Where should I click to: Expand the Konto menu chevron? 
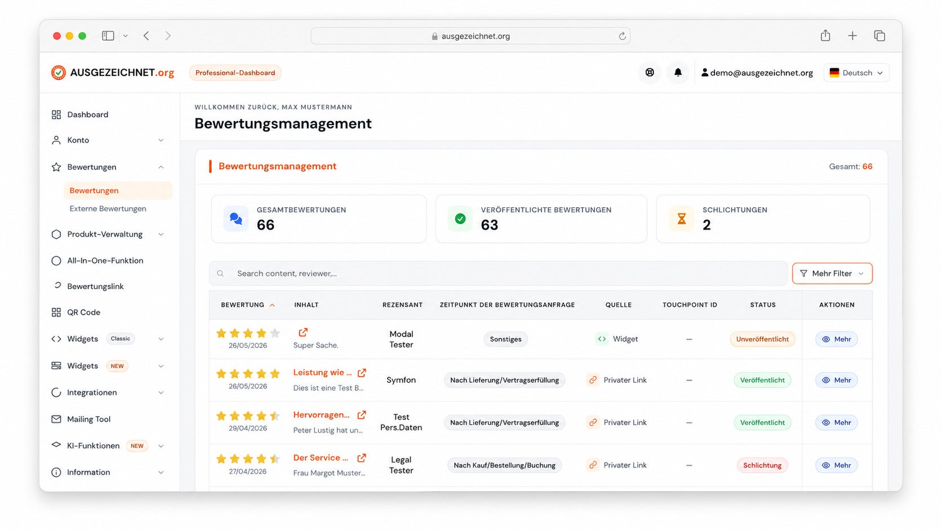[x=161, y=140]
